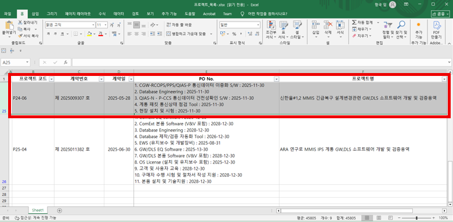Screen dimensions: 453x222
Task: Expand the Merge and Center dropdown arrow
Action: coord(211,34)
